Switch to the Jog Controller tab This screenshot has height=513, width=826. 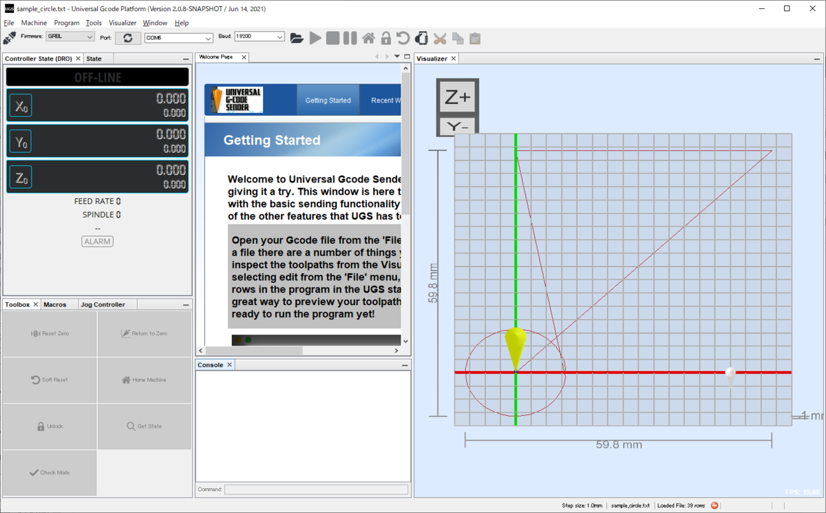(x=103, y=304)
